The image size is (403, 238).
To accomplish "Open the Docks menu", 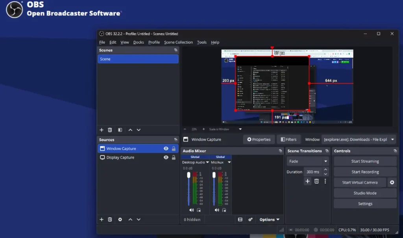I will (x=139, y=42).
